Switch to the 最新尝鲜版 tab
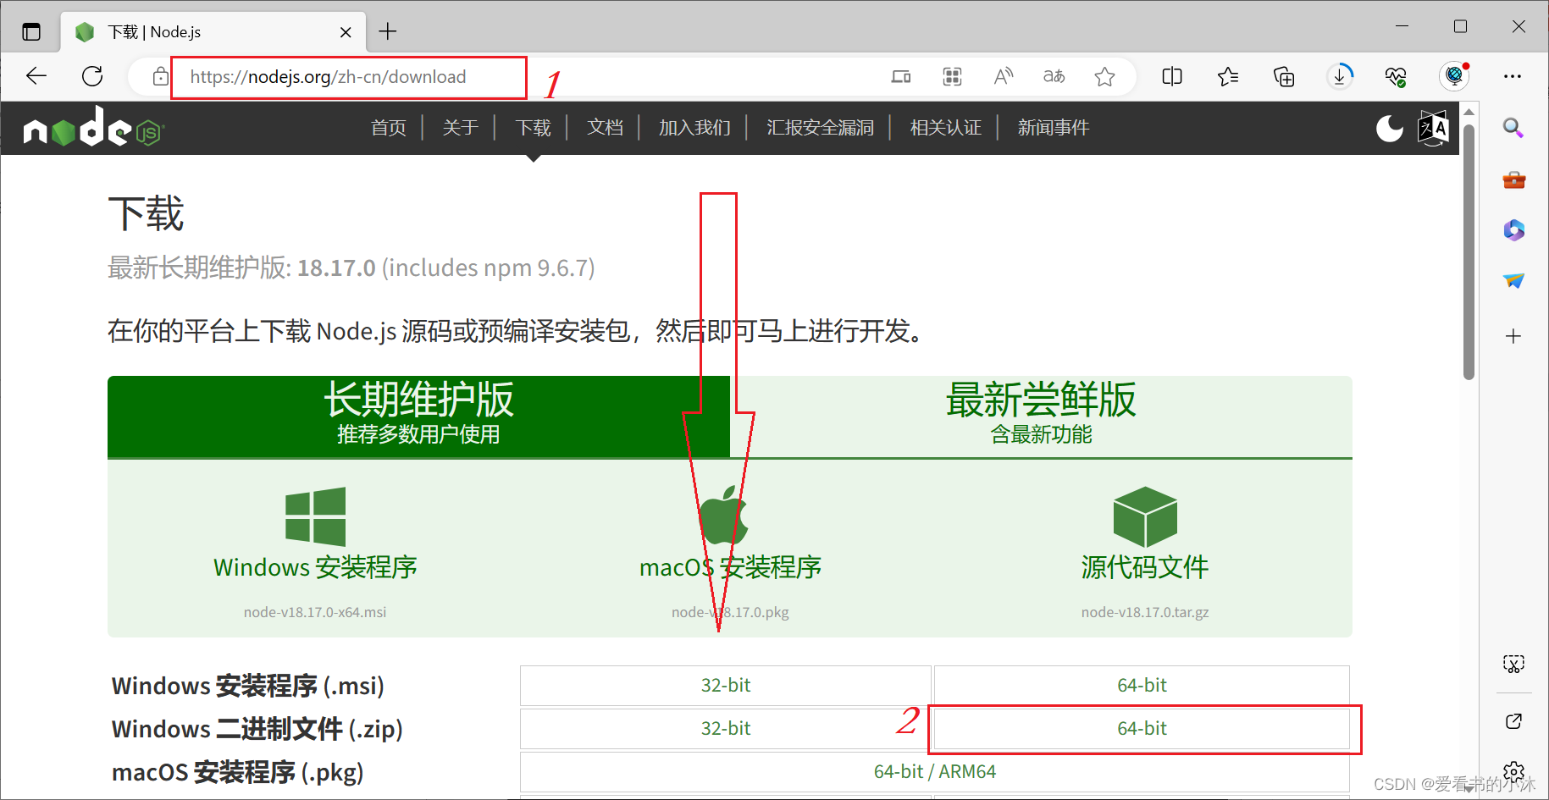 point(1041,417)
